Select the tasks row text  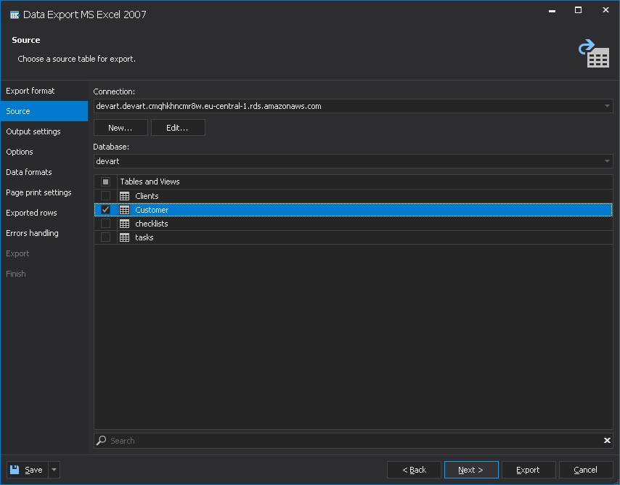(144, 237)
